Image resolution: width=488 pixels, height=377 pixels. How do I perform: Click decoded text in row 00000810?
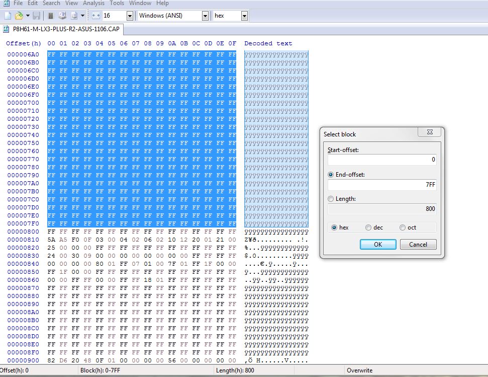point(276,240)
